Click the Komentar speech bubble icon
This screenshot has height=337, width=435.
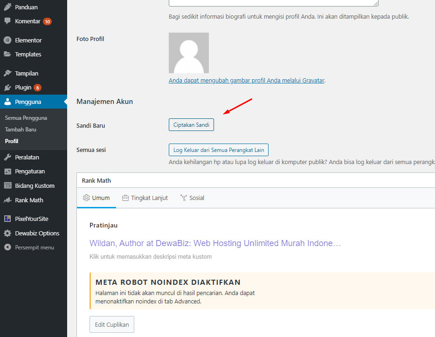click(7, 21)
